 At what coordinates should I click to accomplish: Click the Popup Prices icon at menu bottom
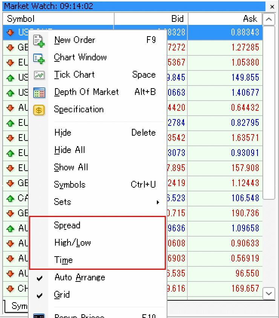click(39, 316)
